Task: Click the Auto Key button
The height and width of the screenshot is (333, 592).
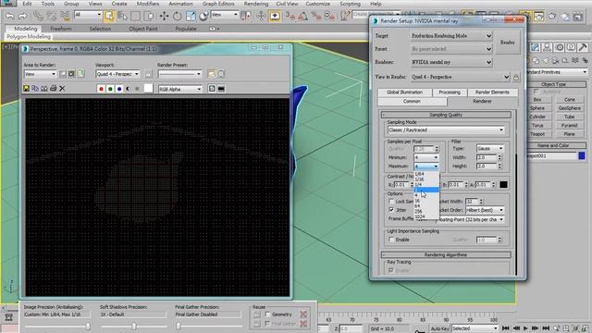Action: [439, 329]
